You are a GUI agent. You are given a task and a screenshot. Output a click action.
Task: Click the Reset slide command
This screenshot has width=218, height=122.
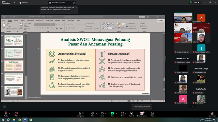[27, 26]
